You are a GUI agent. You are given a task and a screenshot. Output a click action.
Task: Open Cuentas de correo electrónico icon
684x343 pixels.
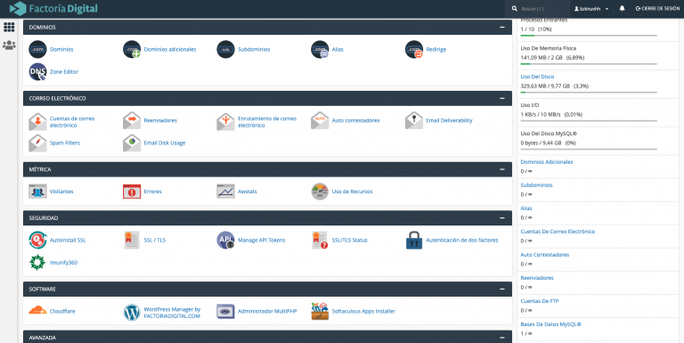coord(37,121)
